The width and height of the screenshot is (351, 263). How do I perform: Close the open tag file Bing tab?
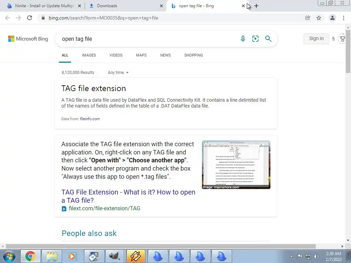(243, 6)
